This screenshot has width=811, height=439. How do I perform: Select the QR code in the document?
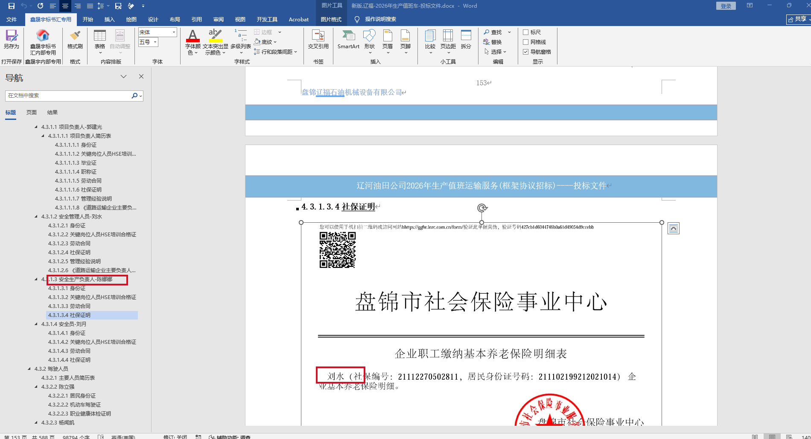(338, 250)
